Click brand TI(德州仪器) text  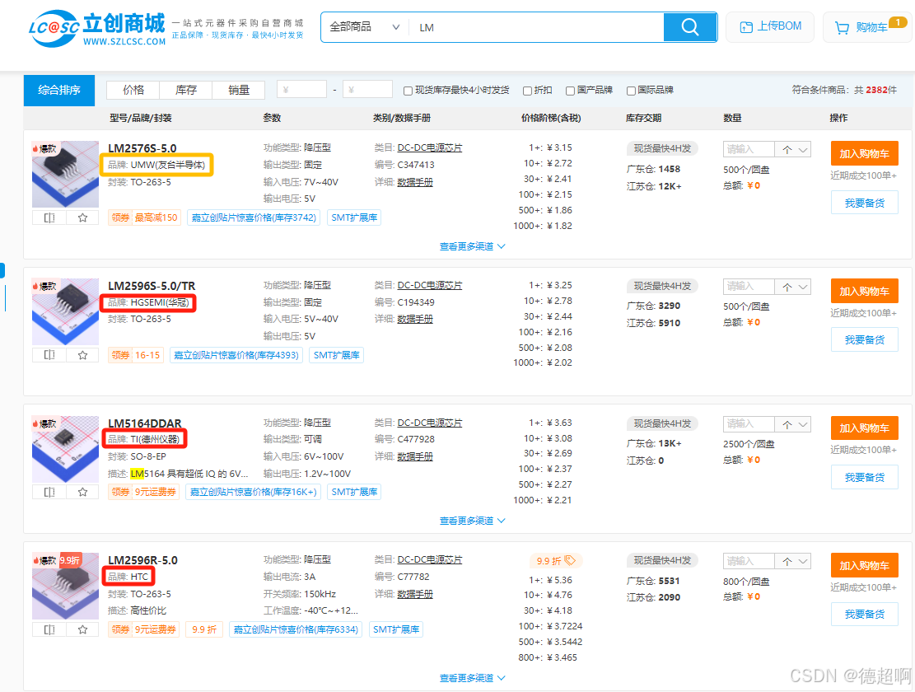tap(155, 439)
